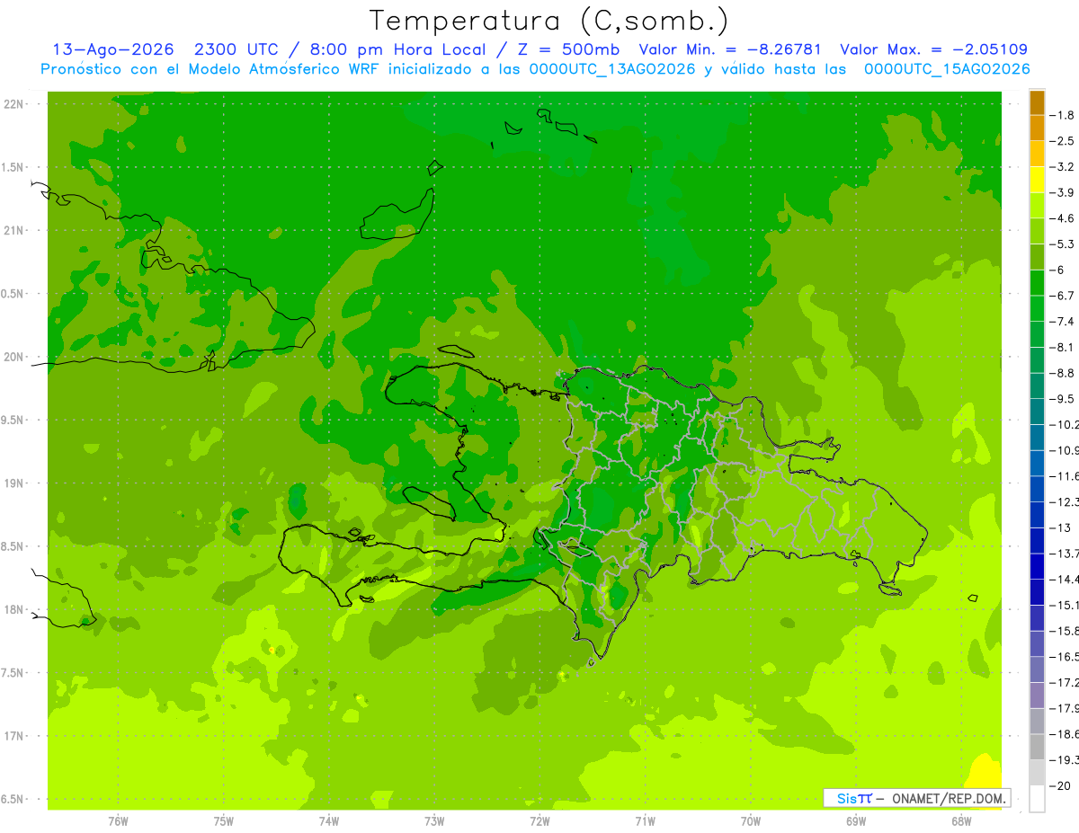Click the '75W' longitude label
This screenshot has height=833, width=1079.
(x=224, y=820)
